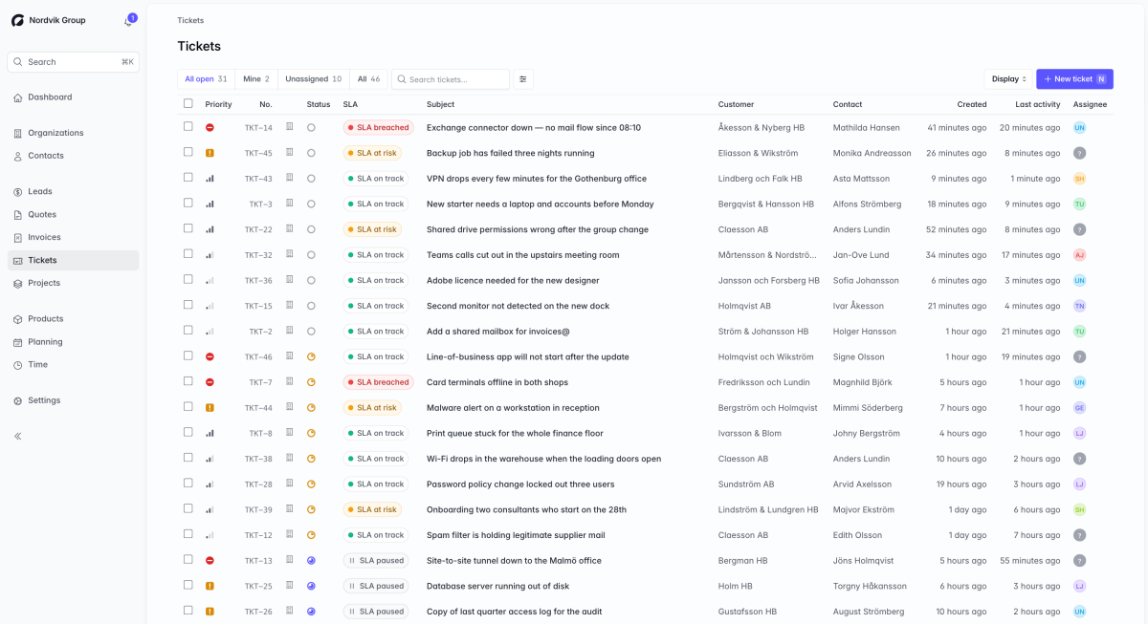Screen dimensions: 1148x624
Task: Switch to the Unassigned tab
Action: (x=313, y=79)
